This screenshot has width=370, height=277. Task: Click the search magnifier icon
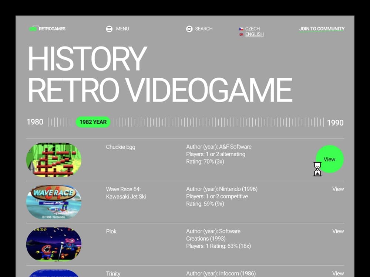pyautogui.click(x=189, y=29)
